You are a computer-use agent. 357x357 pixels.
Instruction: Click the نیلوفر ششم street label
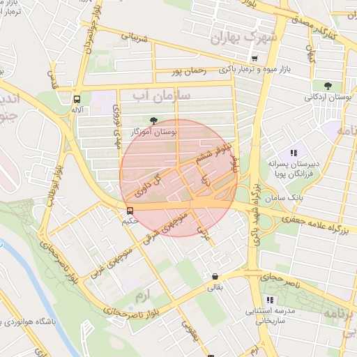(213, 153)
